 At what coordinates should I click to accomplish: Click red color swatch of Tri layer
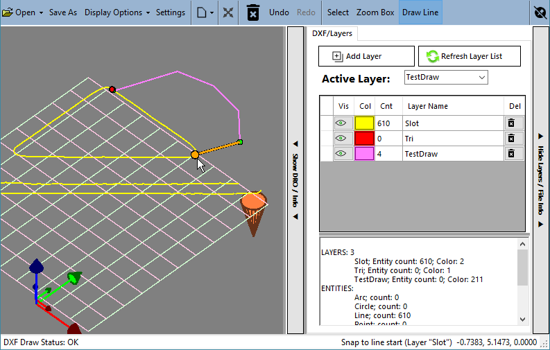coord(364,139)
